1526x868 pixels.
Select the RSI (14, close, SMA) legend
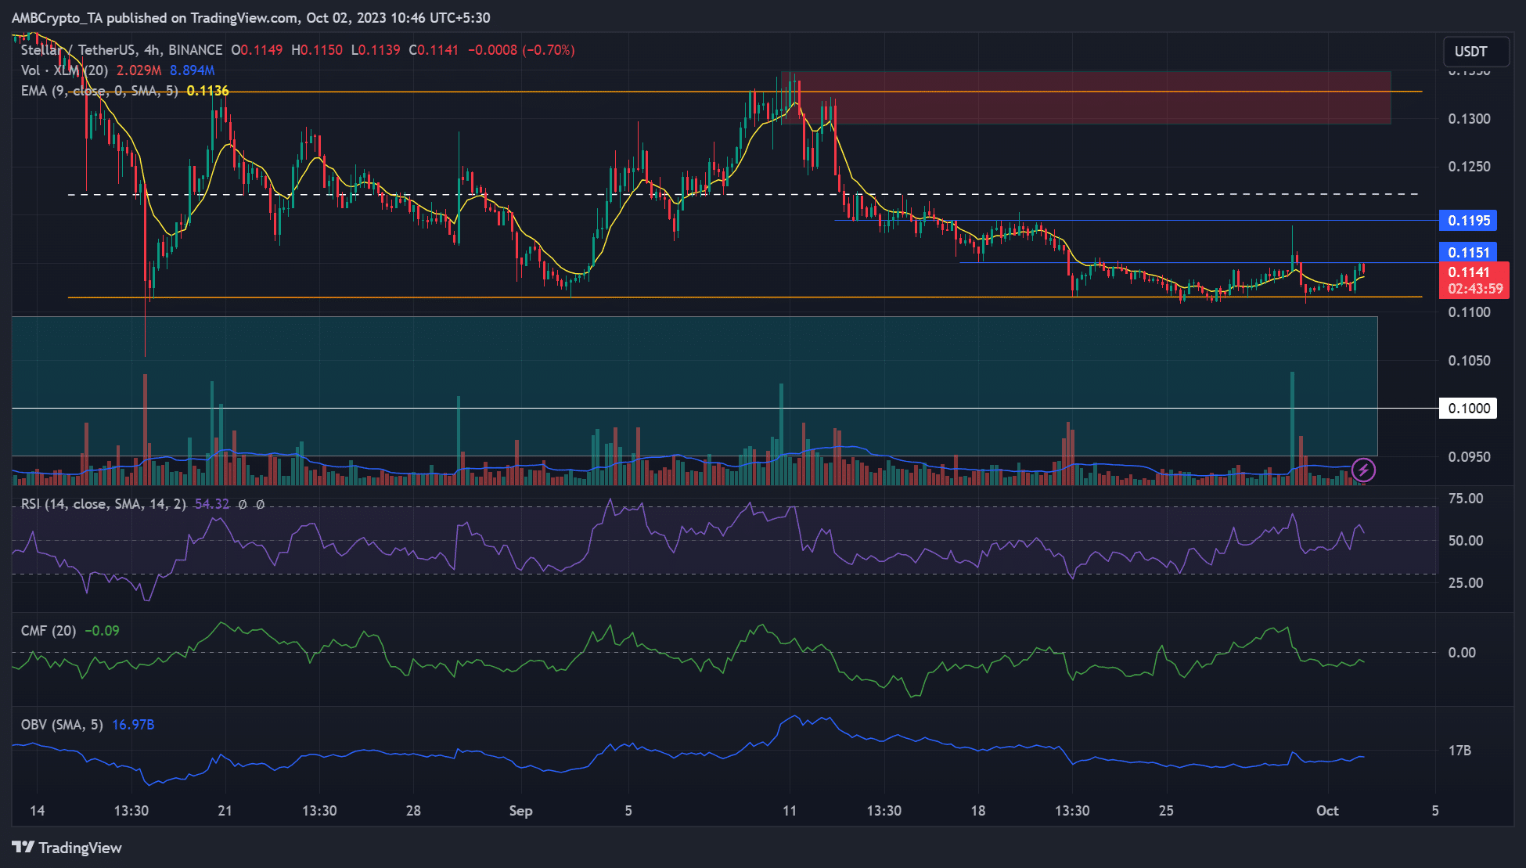(x=103, y=504)
